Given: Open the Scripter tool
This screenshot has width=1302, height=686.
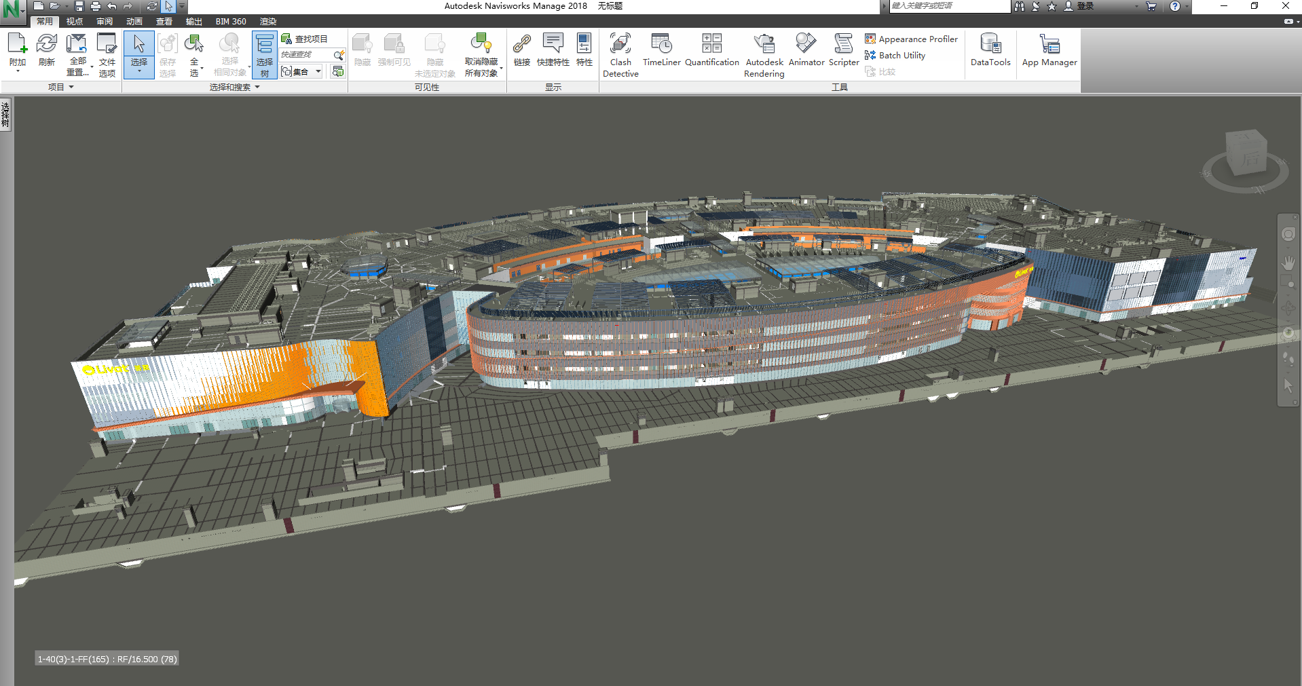Looking at the screenshot, I should [844, 49].
